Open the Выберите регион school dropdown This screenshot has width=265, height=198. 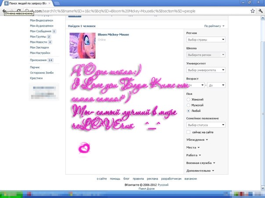(x=206, y=55)
